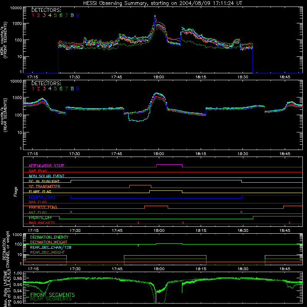This screenshot has height=307, width=307.
Task: Click 18:15 tick label under decimation plot
Action: 201,269
